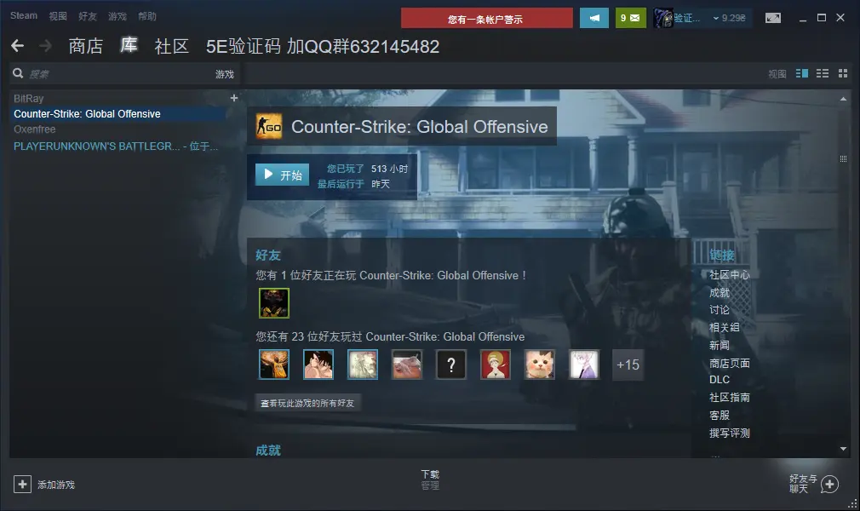Viewport: 860px width, 511px height.
Task: Open the 商店页面 link
Action: 729,363
